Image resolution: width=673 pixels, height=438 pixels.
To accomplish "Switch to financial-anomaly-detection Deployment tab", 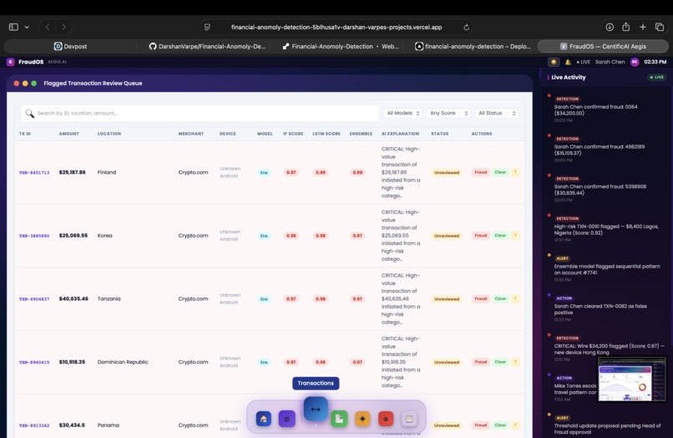I will (473, 47).
